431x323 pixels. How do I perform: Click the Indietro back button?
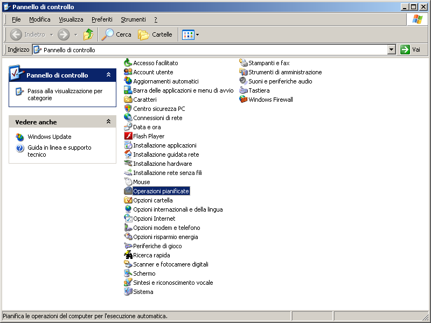point(27,34)
